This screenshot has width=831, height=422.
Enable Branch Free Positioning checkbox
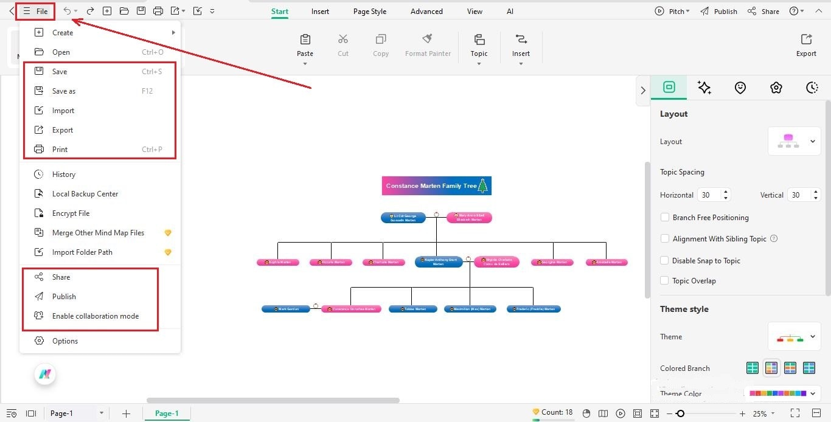point(665,218)
